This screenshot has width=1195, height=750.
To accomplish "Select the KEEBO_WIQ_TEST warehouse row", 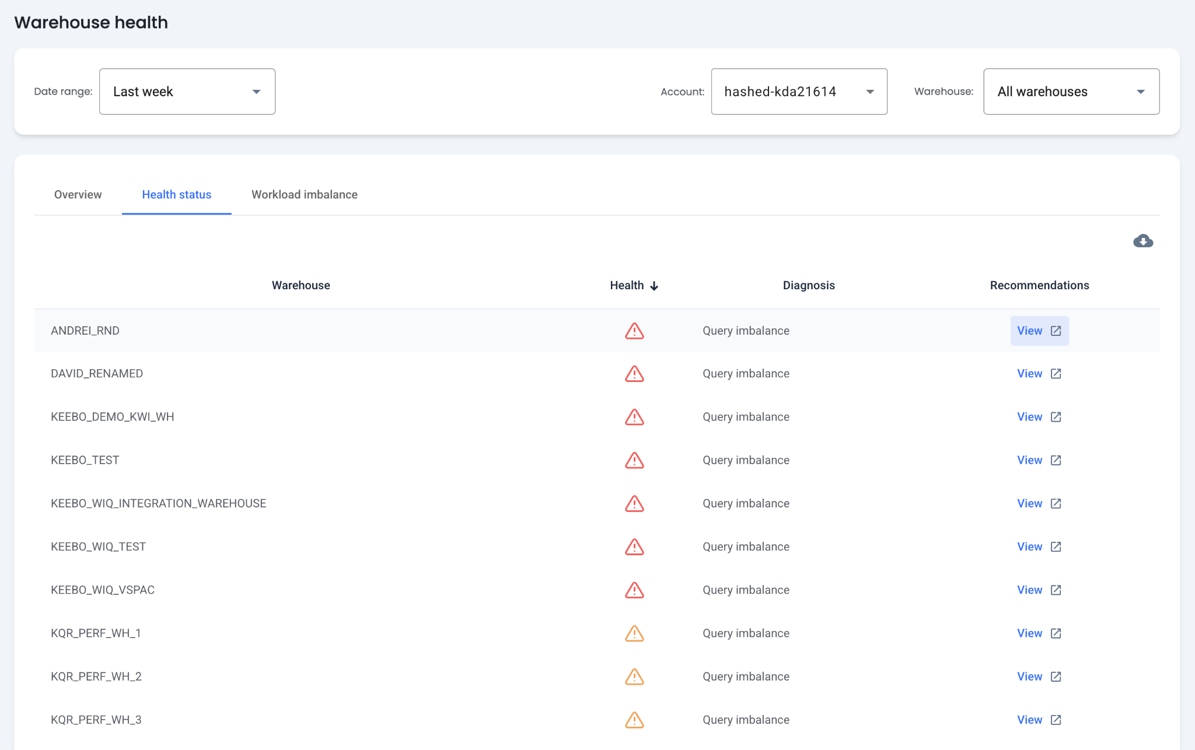I will point(98,546).
